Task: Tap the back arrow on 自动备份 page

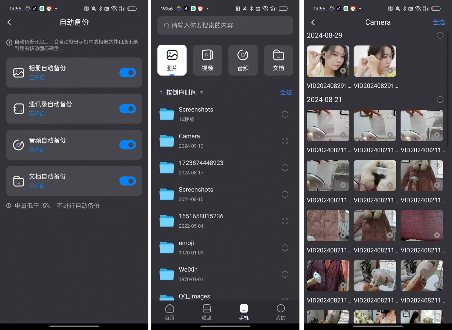Action: click(x=10, y=22)
